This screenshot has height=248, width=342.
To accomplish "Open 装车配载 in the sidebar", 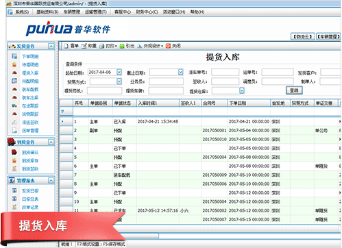I will pos(30,89).
